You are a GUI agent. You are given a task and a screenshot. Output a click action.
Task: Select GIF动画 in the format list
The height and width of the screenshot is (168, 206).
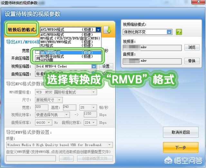point(70,60)
